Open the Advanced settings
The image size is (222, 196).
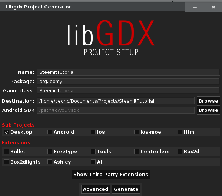click(x=96, y=189)
